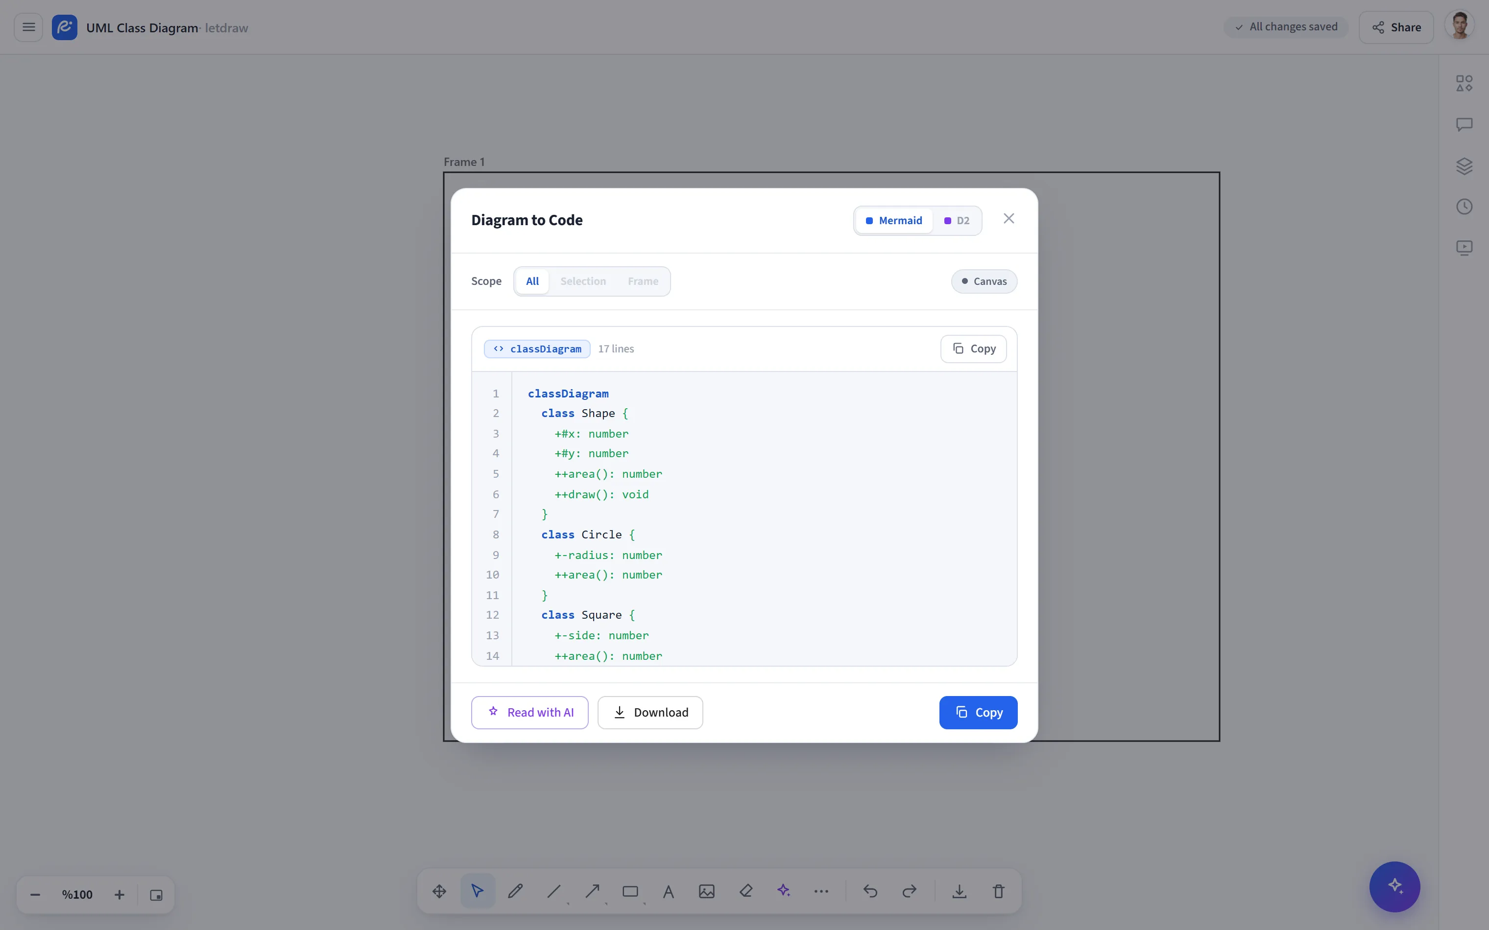Switch output format to D2
The width and height of the screenshot is (1489, 930).
[957, 221]
